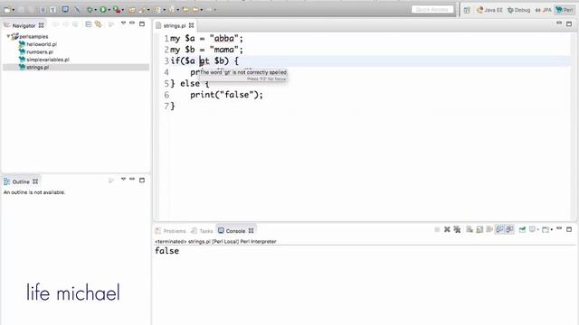Toggle Scroll Lock in Console toolbar
Viewport: 579px width, 325px height.
(479, 229)
